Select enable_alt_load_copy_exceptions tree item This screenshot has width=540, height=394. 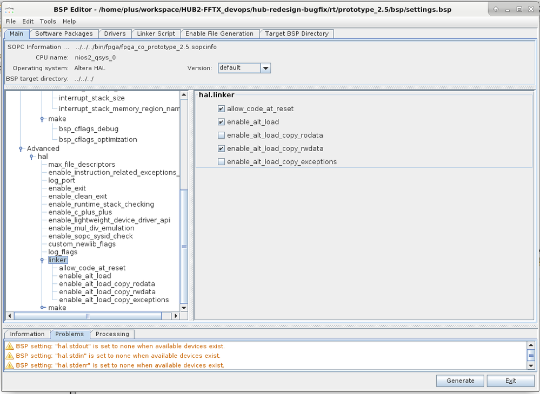pyautogui.click(x=114, y=300)
